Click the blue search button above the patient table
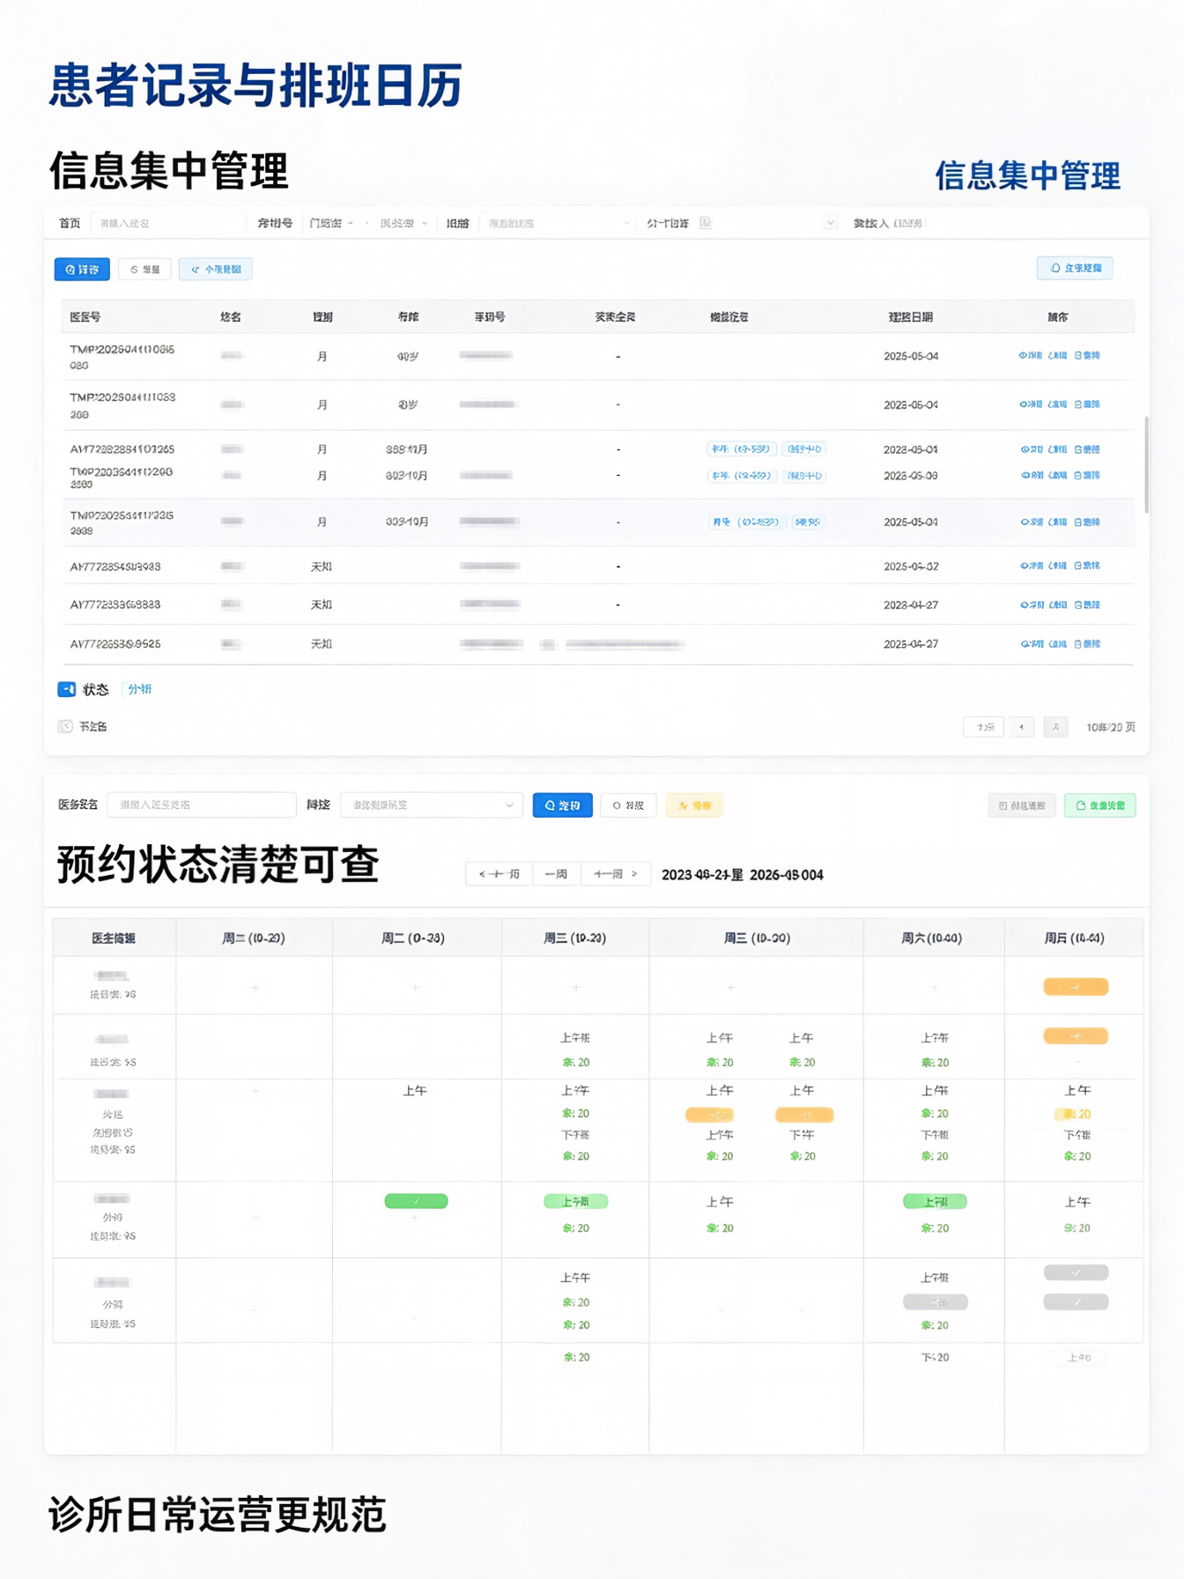The height and width of the screenshot is (1579, 1184). tap(82, 269)
